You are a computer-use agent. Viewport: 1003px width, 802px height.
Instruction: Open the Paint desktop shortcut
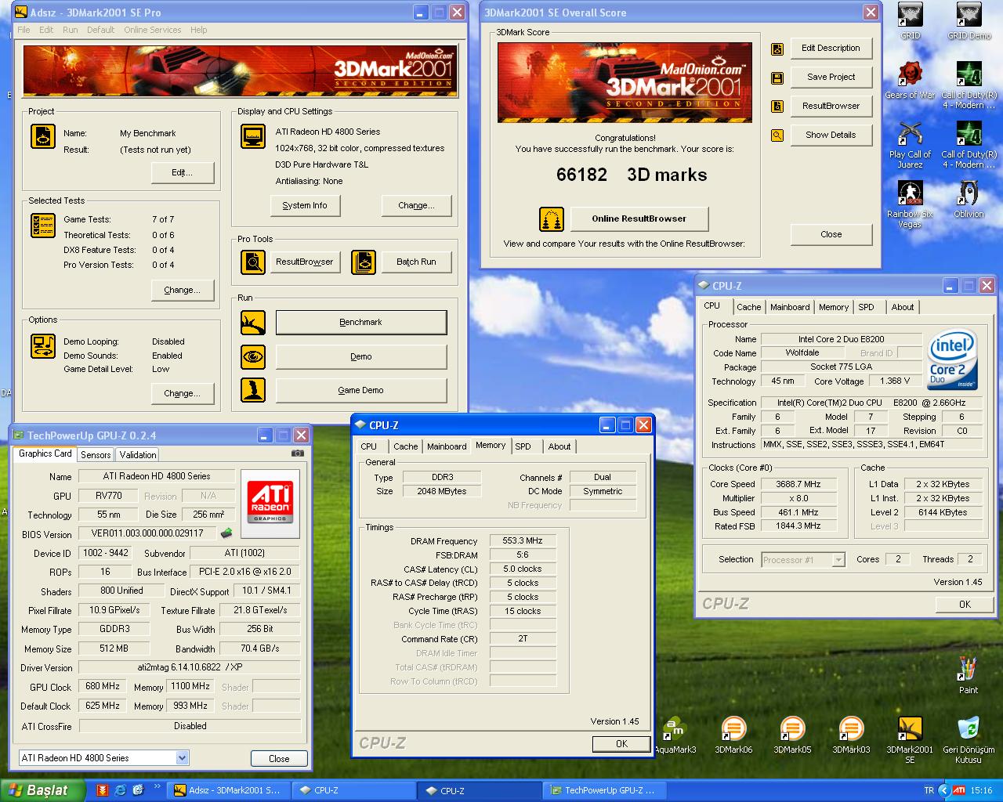pyautogui.click(x=969, y=676)
